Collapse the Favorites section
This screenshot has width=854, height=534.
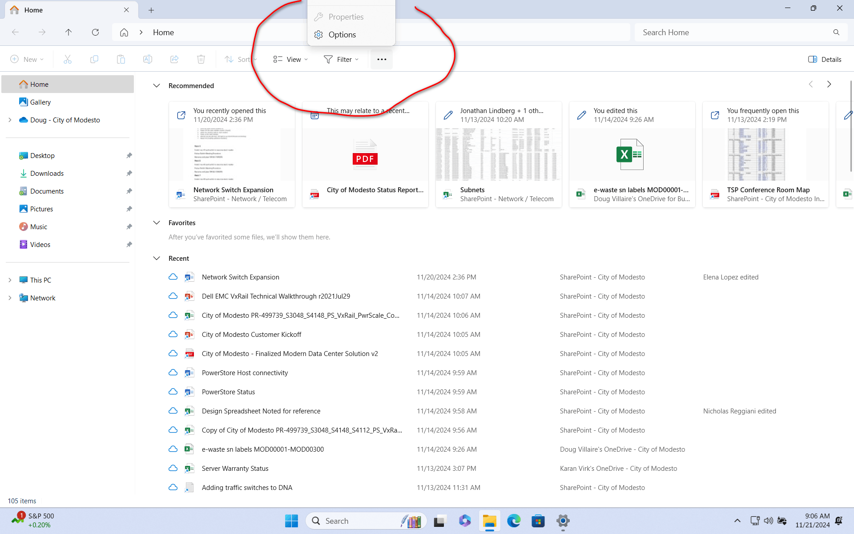click(x=157, y=222)
